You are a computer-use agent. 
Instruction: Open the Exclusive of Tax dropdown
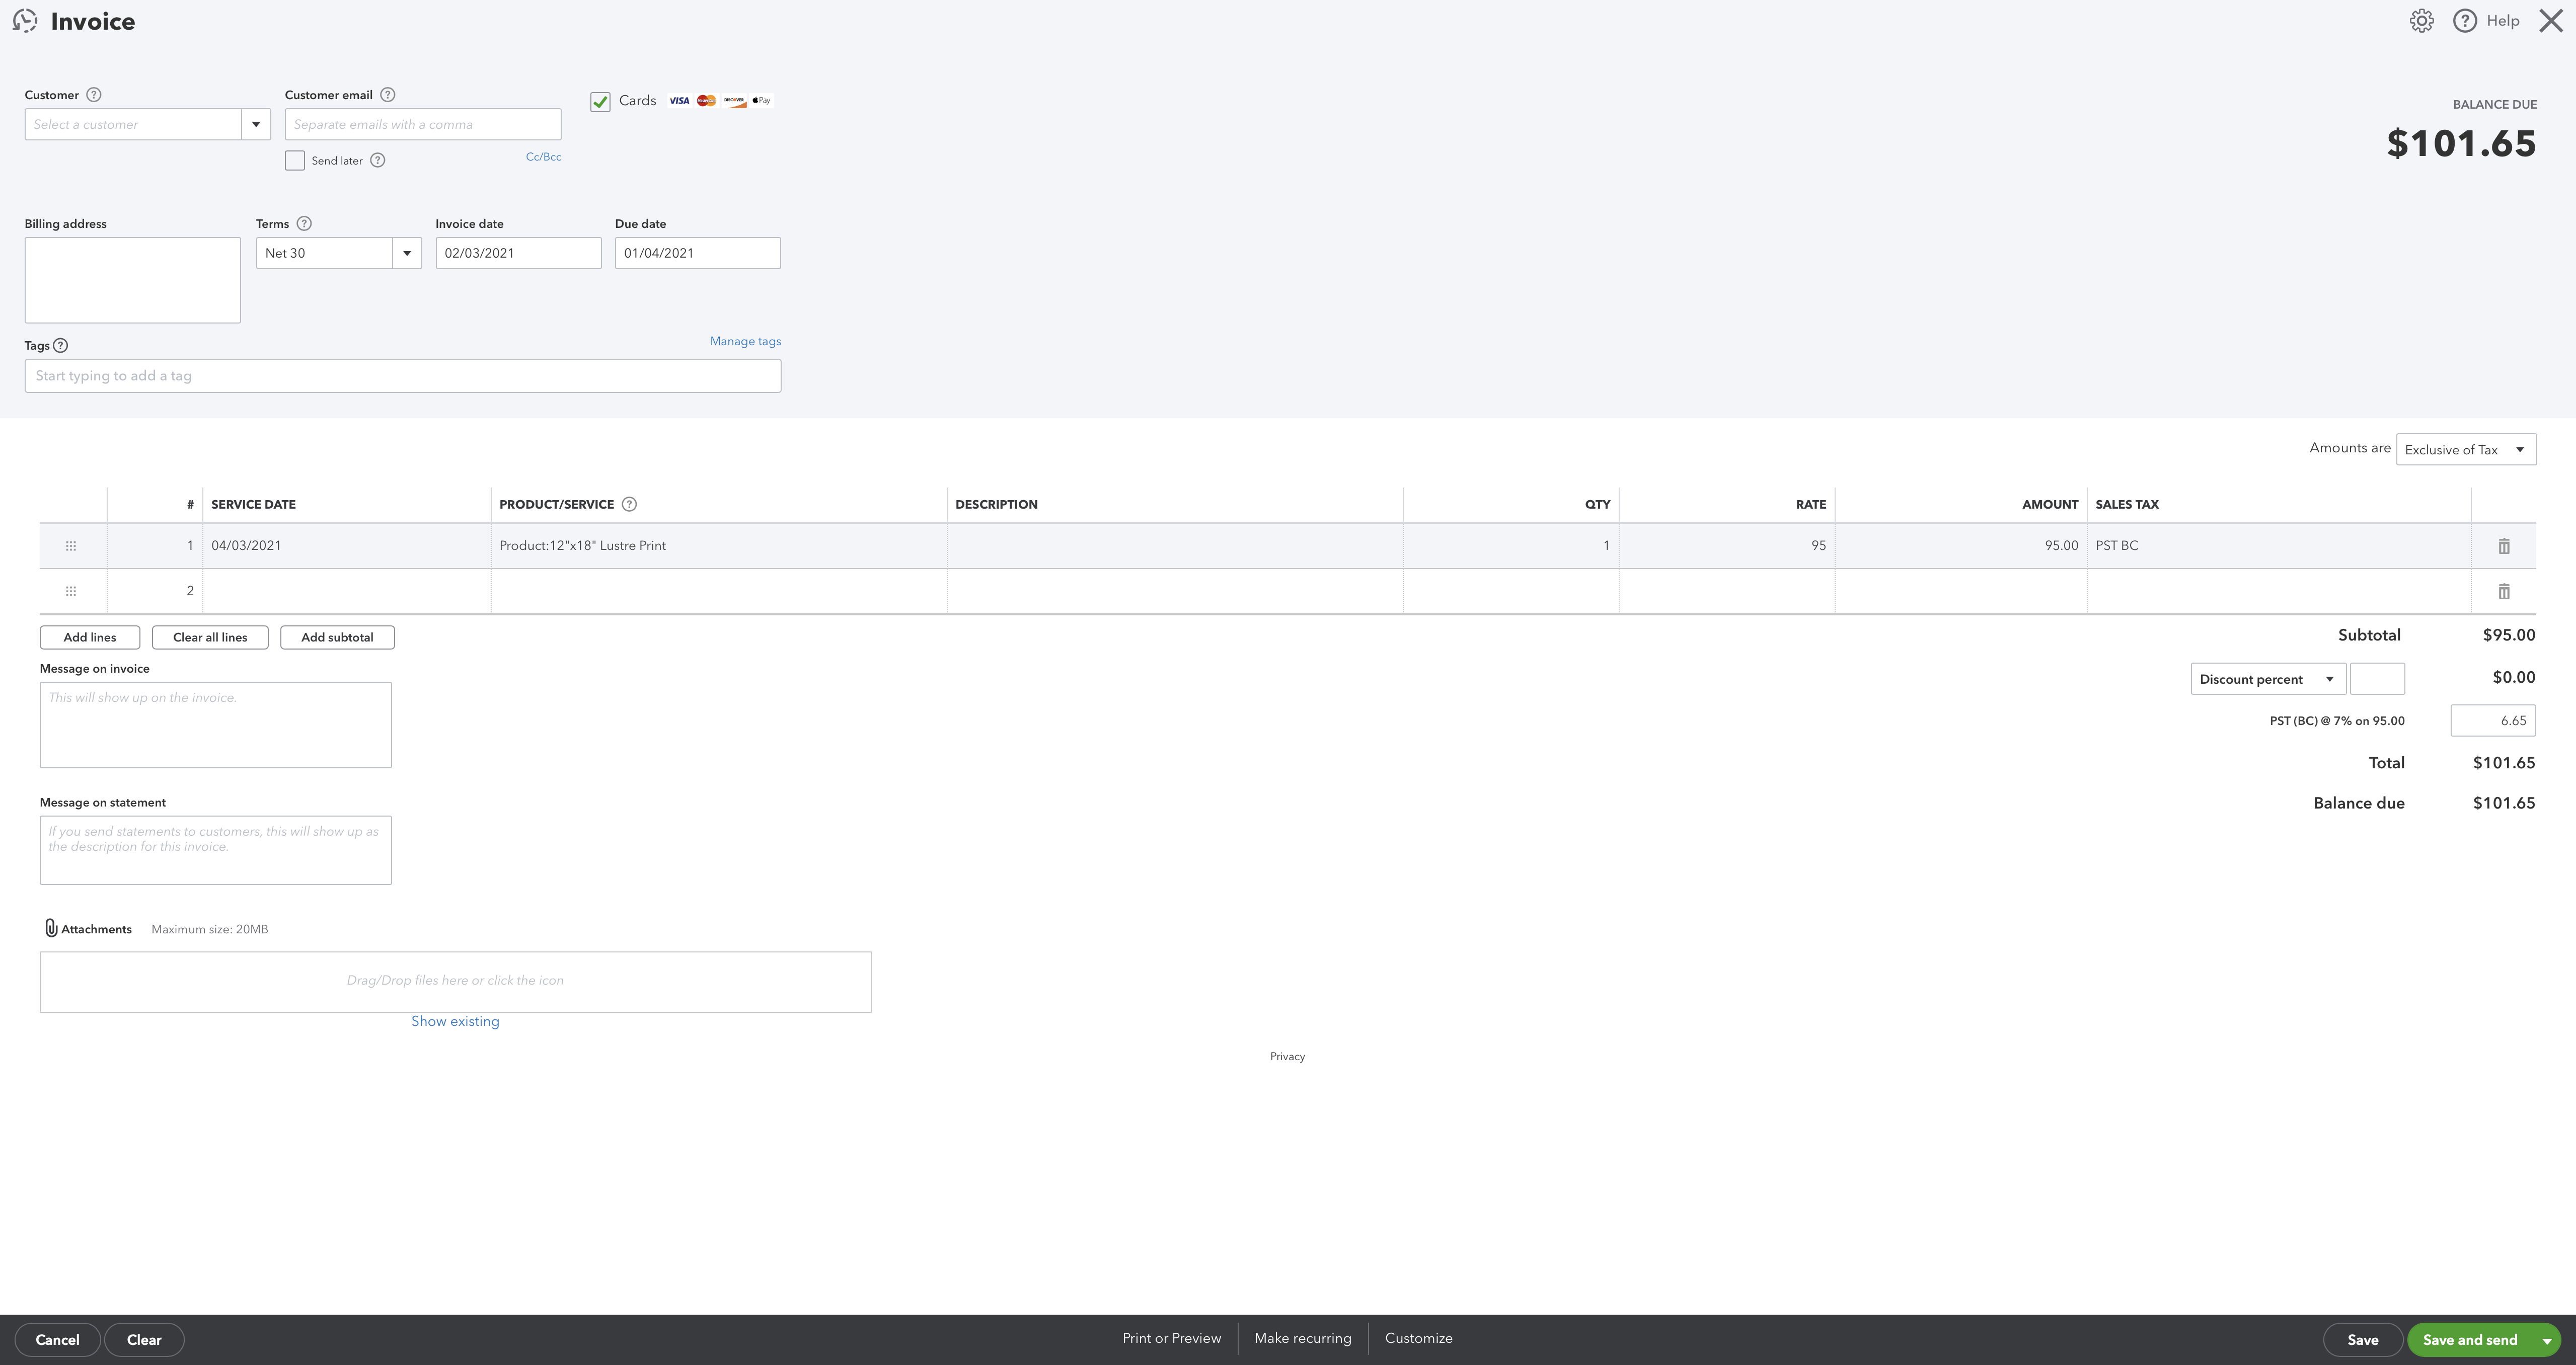(2466, 450)
